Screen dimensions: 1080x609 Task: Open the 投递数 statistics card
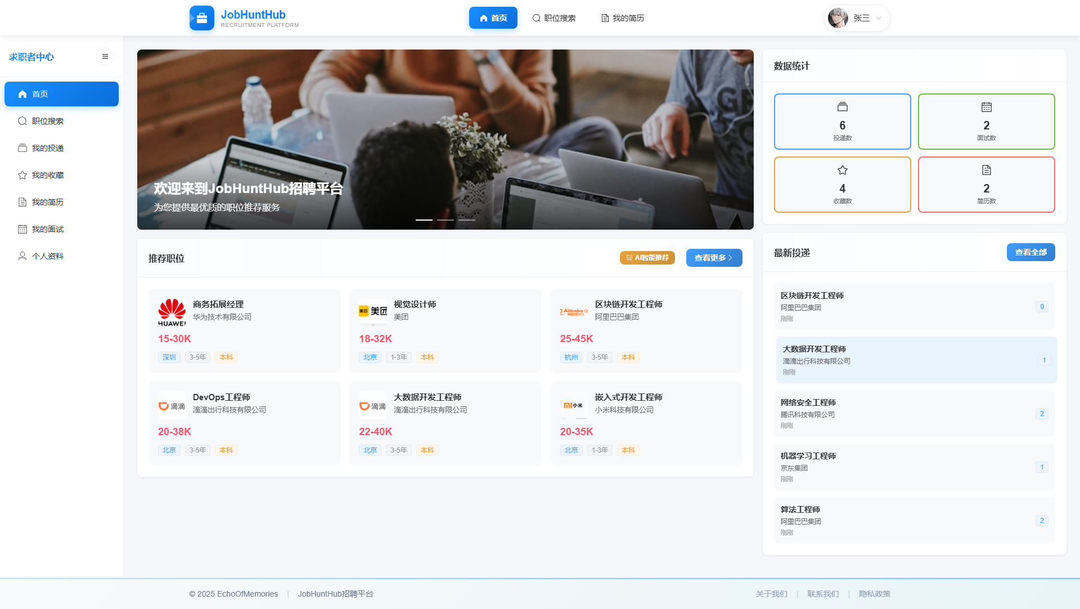pyautogui.click(x=842, y=122)
